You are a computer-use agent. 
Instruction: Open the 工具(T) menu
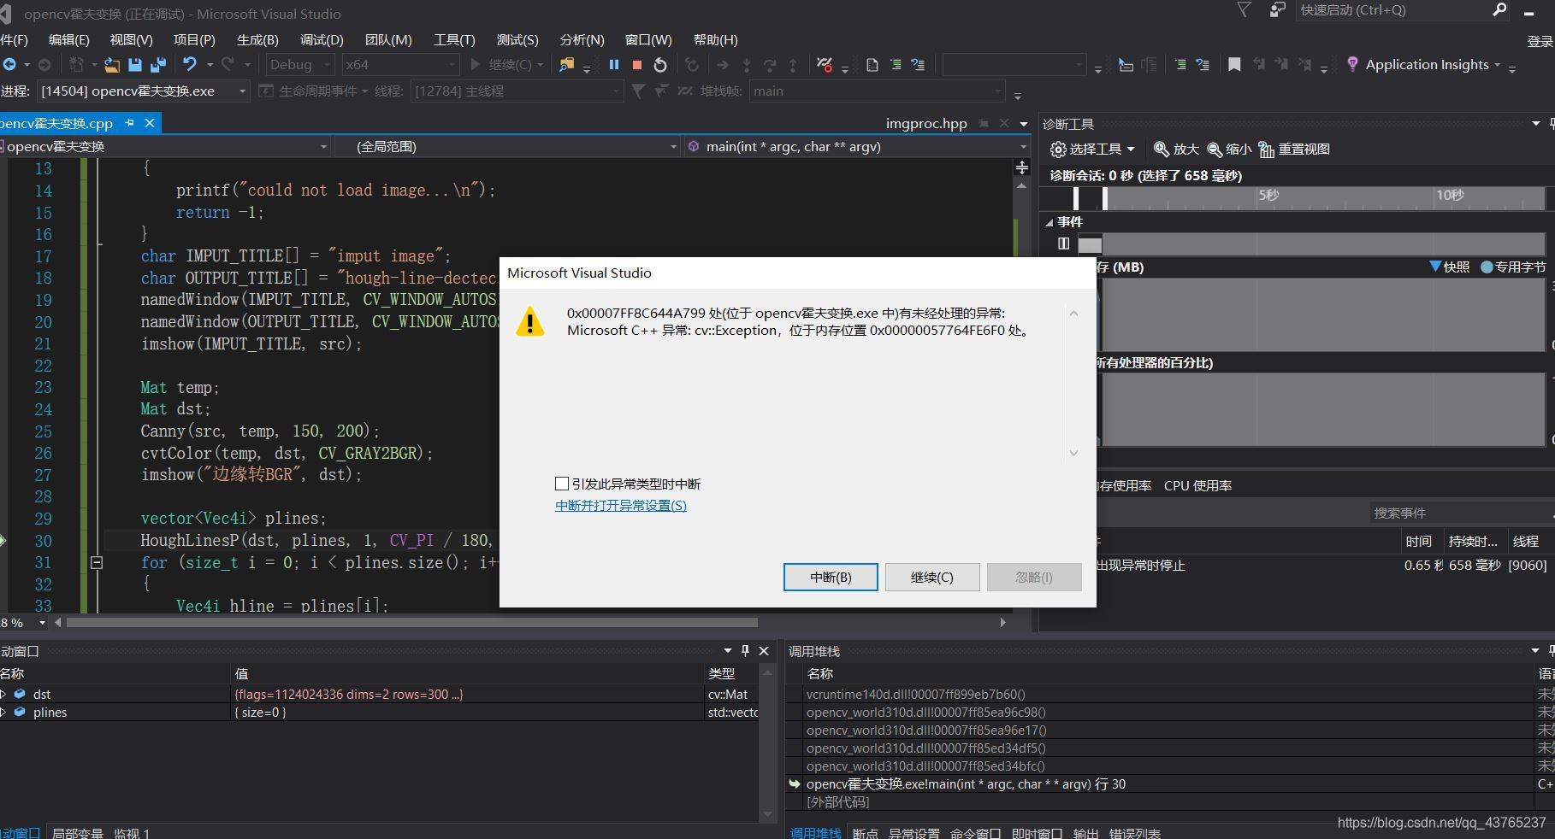click(454, 39)
